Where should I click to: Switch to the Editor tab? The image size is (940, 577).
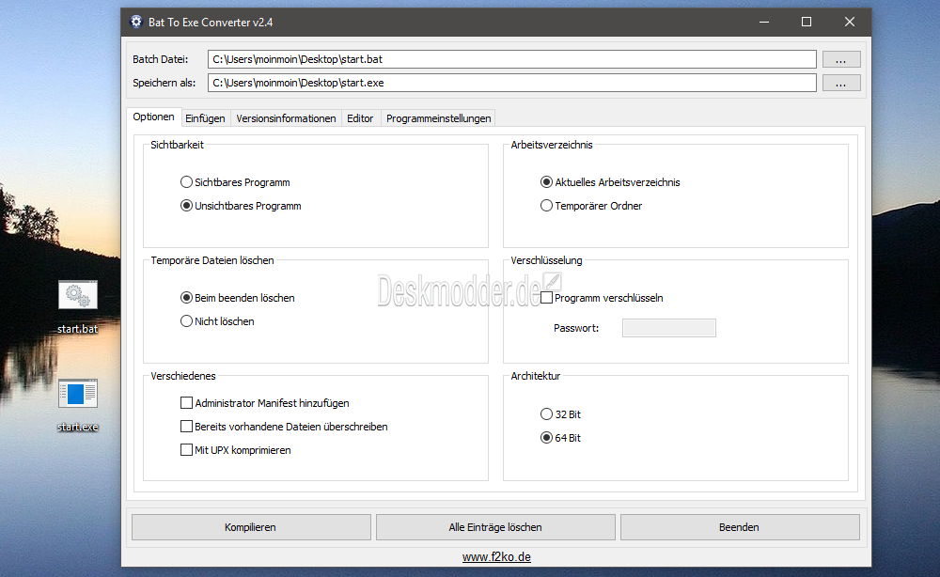pos(360,118)
